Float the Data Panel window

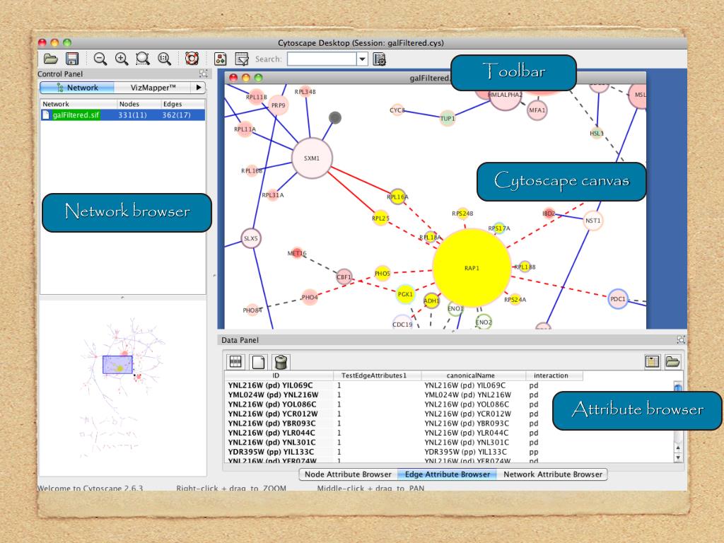coord(681,339)
